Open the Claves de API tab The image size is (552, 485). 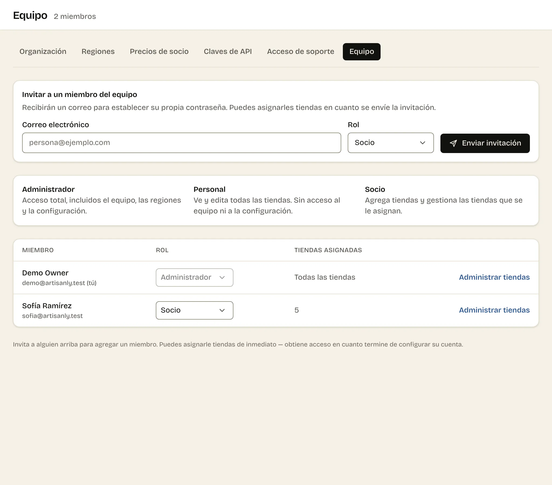coord(228,51)
